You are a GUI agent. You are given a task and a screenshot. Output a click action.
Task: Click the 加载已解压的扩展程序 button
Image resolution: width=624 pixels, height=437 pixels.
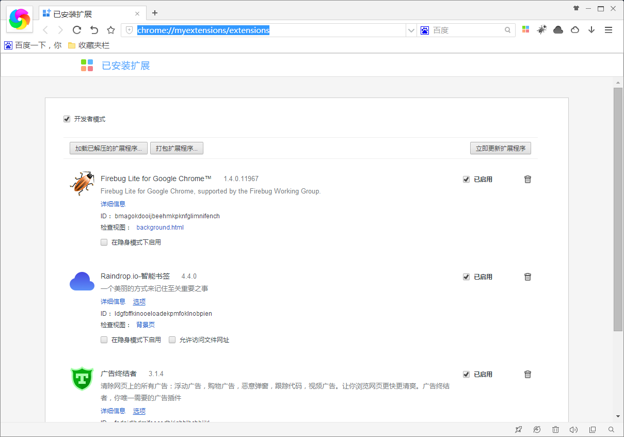coord(108,149)
